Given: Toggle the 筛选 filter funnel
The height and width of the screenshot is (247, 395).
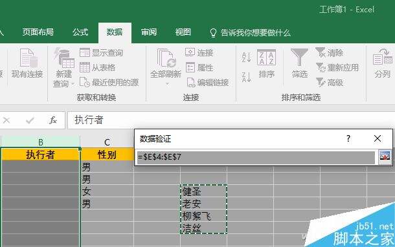Looking at the screenshot, I should 299,63.
